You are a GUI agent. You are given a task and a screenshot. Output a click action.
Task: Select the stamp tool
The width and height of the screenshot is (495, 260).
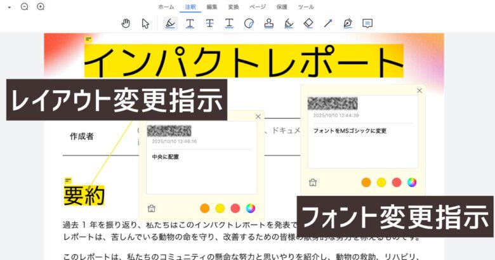click(268, 23)
